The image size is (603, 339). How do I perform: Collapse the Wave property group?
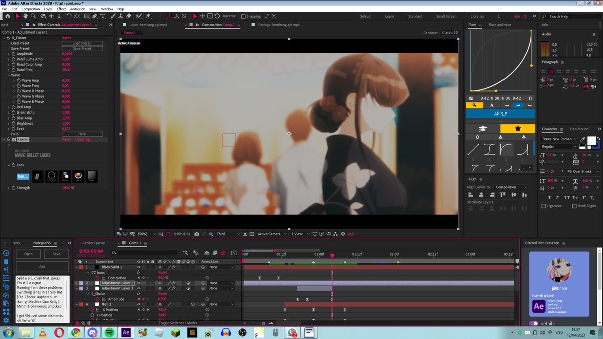click(x=9, y=75)
